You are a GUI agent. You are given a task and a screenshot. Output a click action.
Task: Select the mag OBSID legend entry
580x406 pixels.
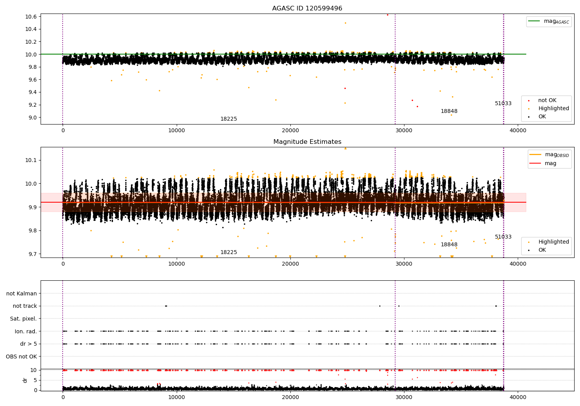tap(549, 155)
